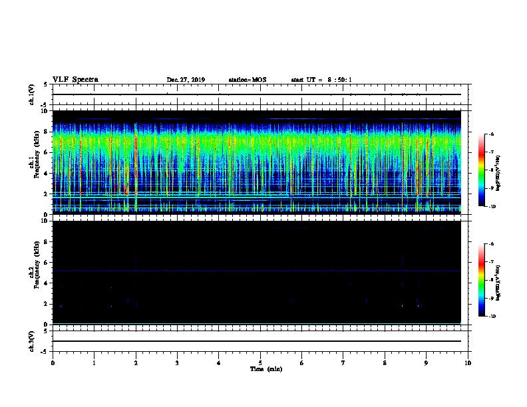Click the time axis tick label '7'
Screen dimensions: 527x407
point(343,363)
